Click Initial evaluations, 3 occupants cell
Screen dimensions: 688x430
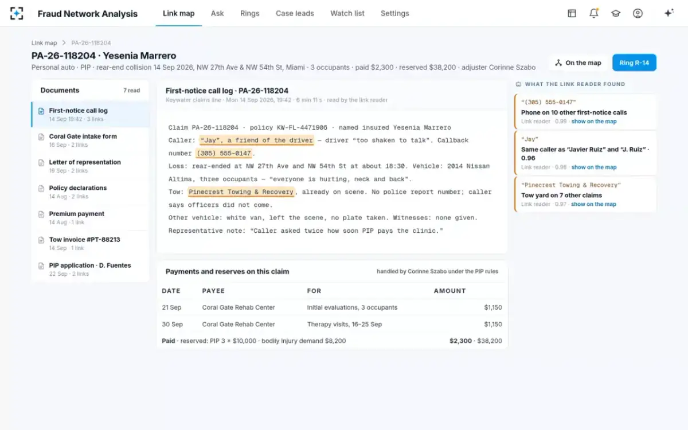352,307
